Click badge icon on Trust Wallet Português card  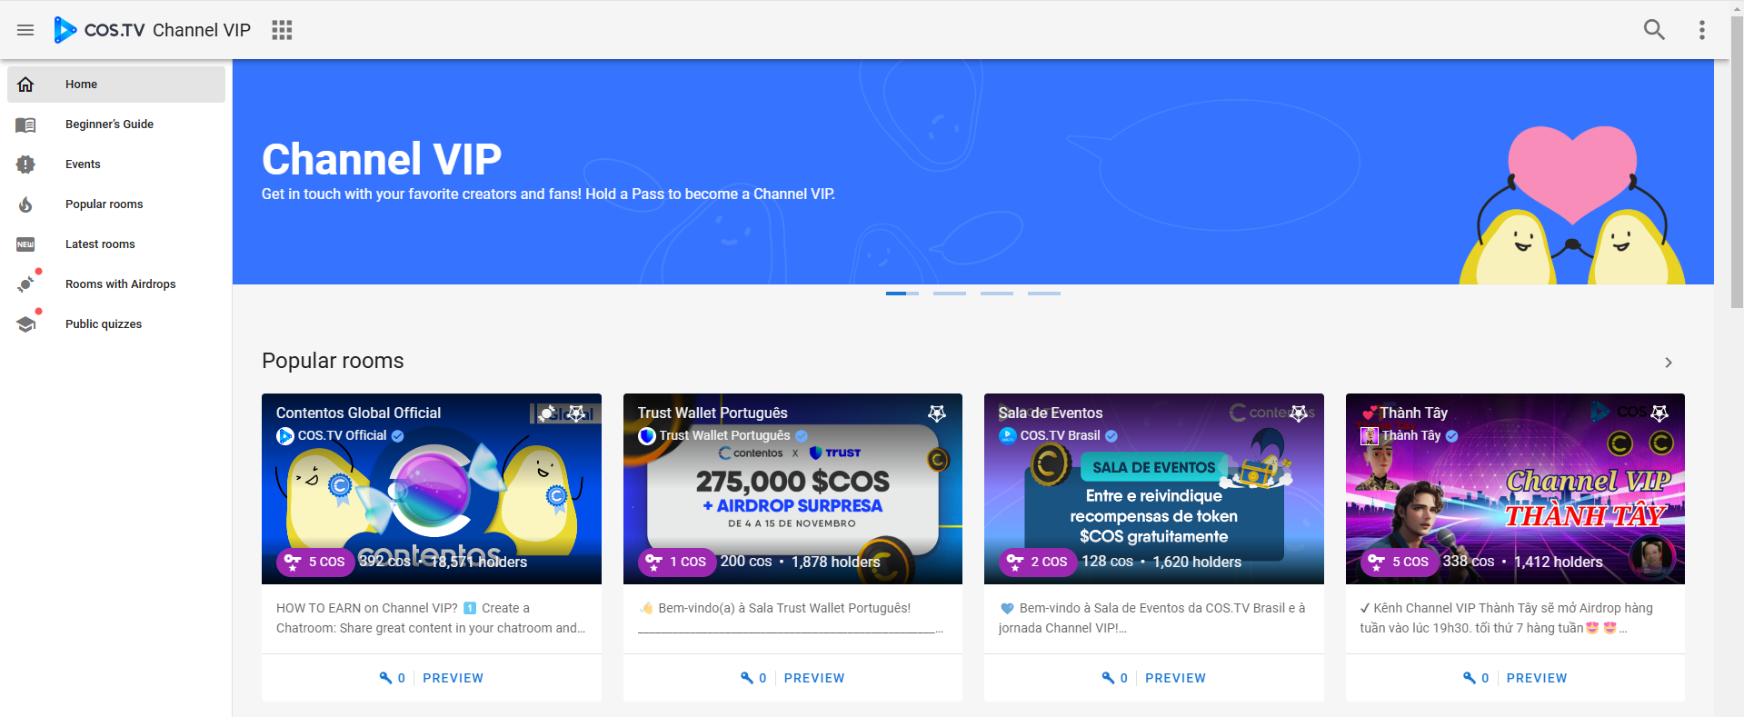[x=937, y=413]
